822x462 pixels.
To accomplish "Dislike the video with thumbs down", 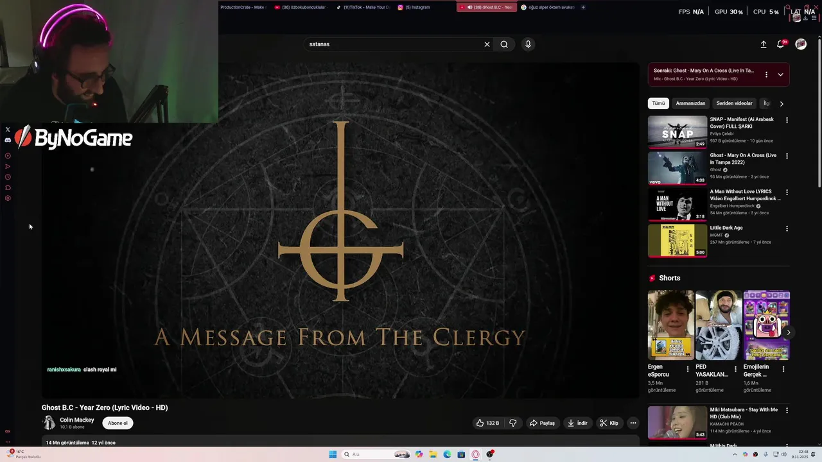I will point(512,423).
